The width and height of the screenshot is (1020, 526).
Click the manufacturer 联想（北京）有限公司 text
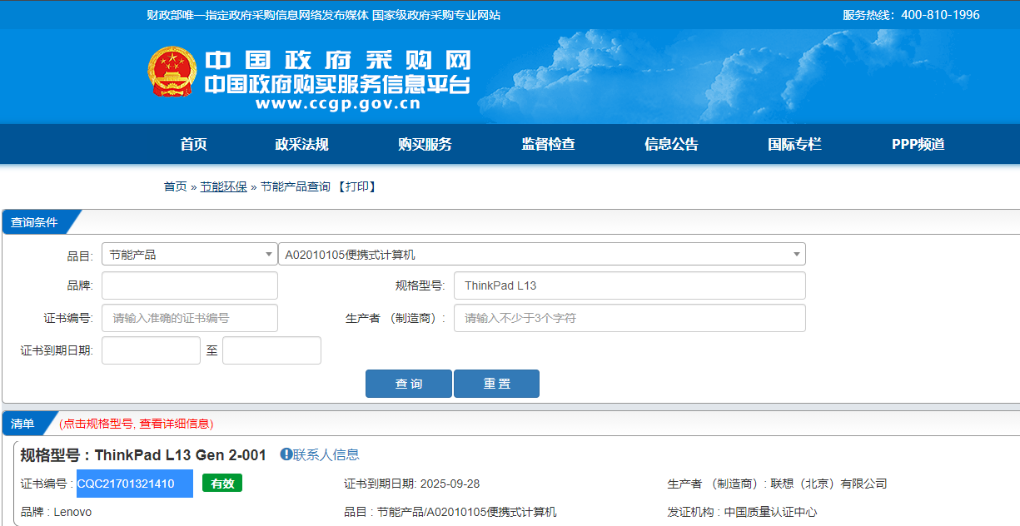coord(828,484)
